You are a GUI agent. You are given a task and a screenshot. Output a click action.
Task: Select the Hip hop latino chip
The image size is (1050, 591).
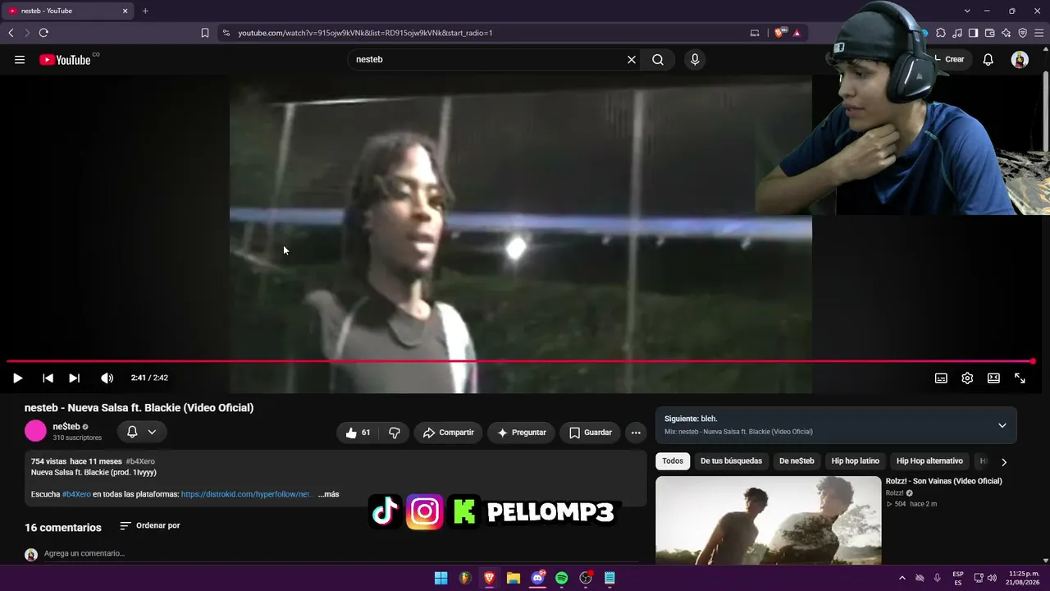click(x=856, y=461)
